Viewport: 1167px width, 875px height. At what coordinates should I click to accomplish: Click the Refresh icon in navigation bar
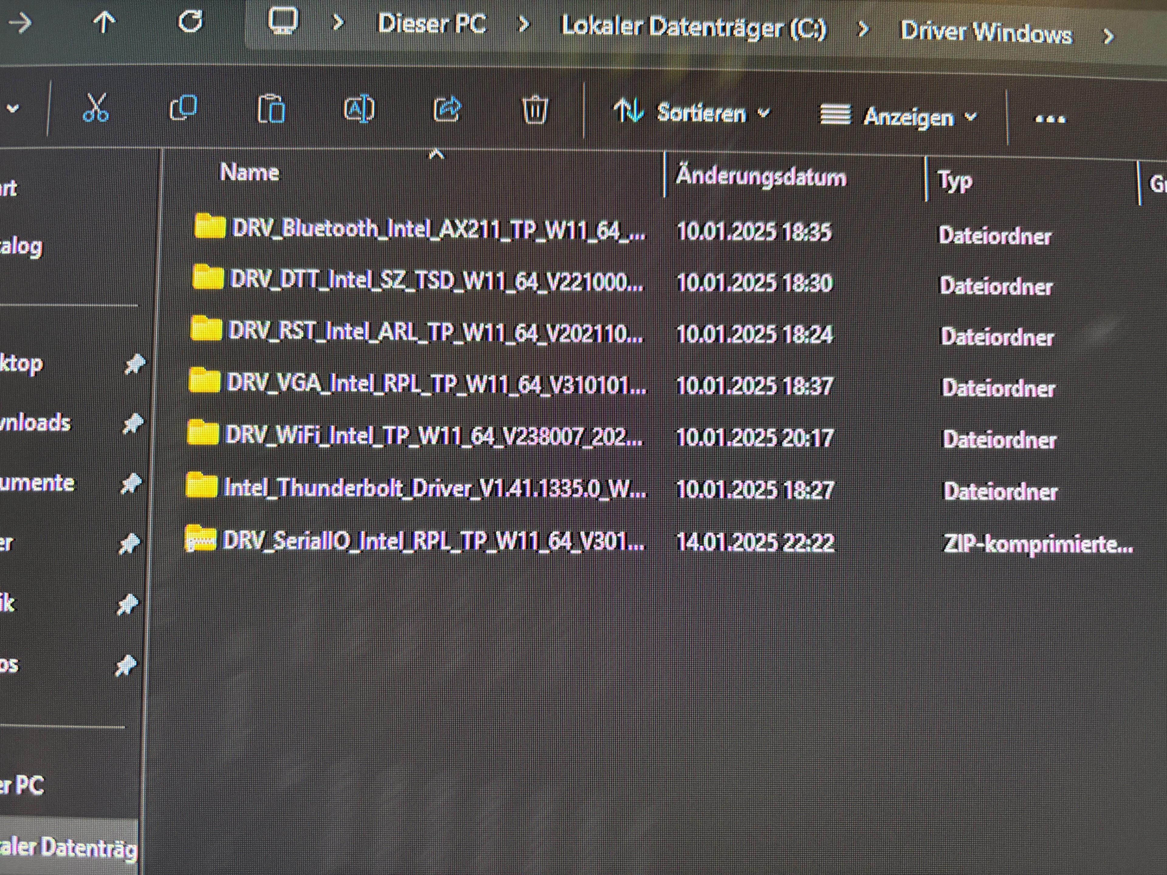190,22
